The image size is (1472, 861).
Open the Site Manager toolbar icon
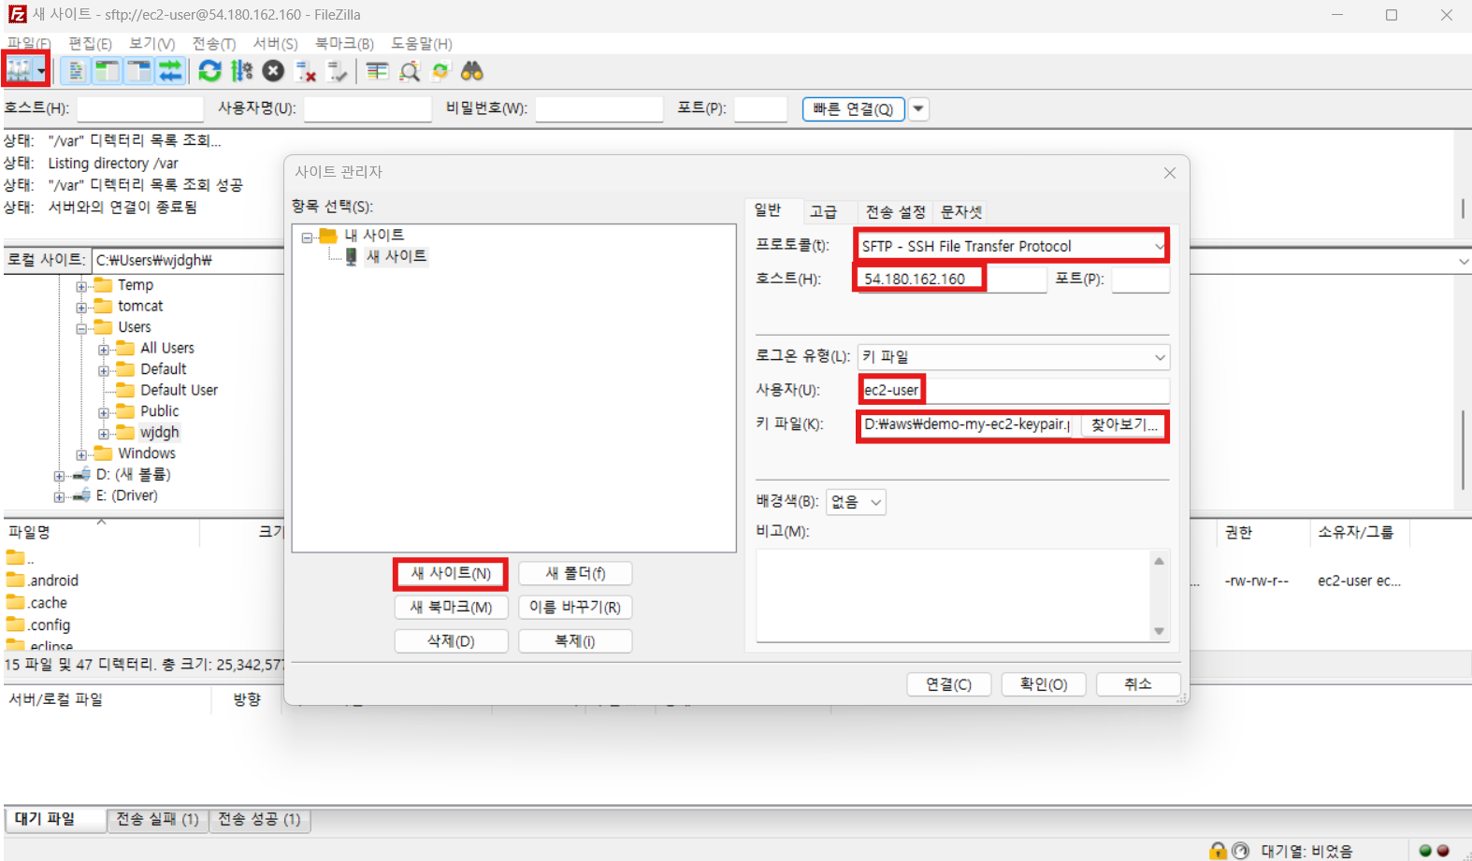[19, 70]
